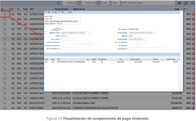Click the magnifier icon for folio 234

point(5,14)
